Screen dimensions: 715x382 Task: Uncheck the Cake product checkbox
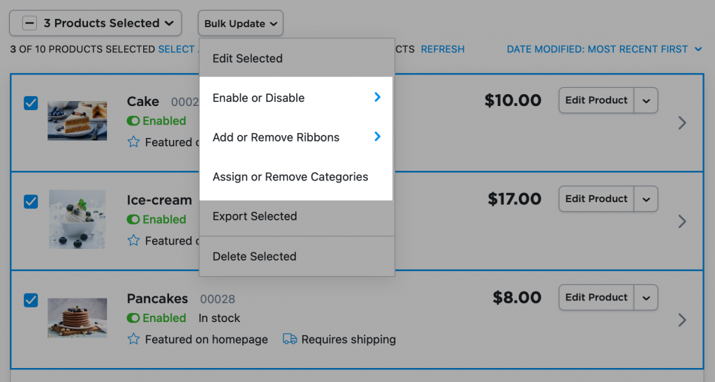tap(31, 103)
